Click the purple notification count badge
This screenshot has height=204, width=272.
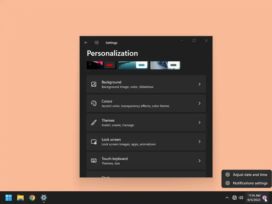pos(264,197)
